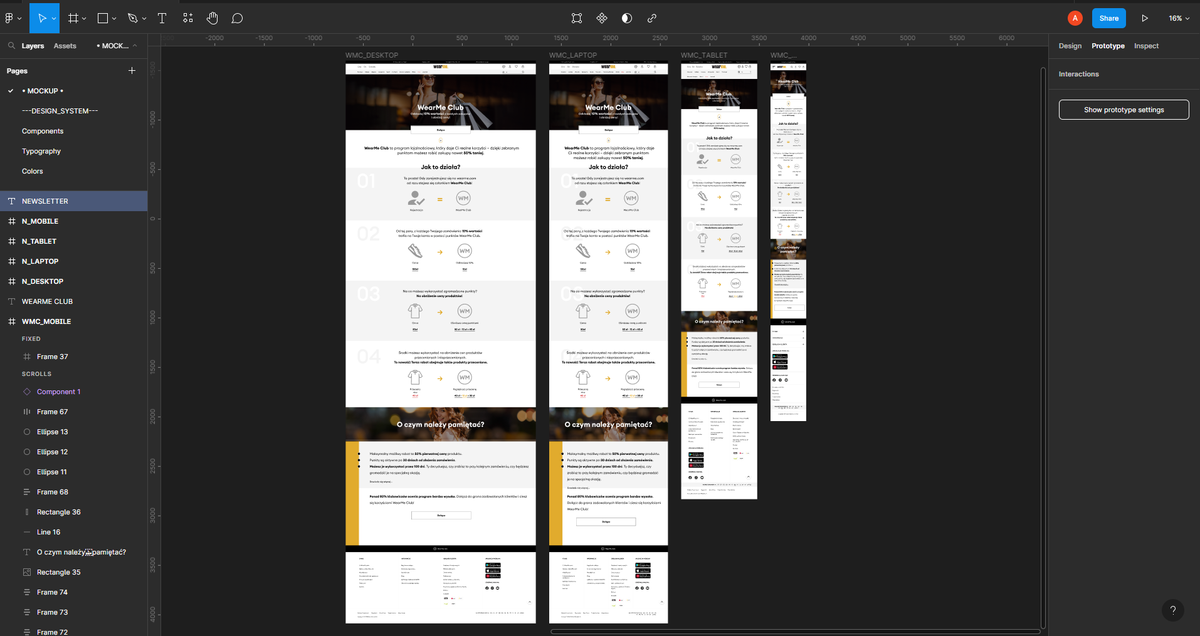Present the prototype with play icon

[x=1145, y=18]
